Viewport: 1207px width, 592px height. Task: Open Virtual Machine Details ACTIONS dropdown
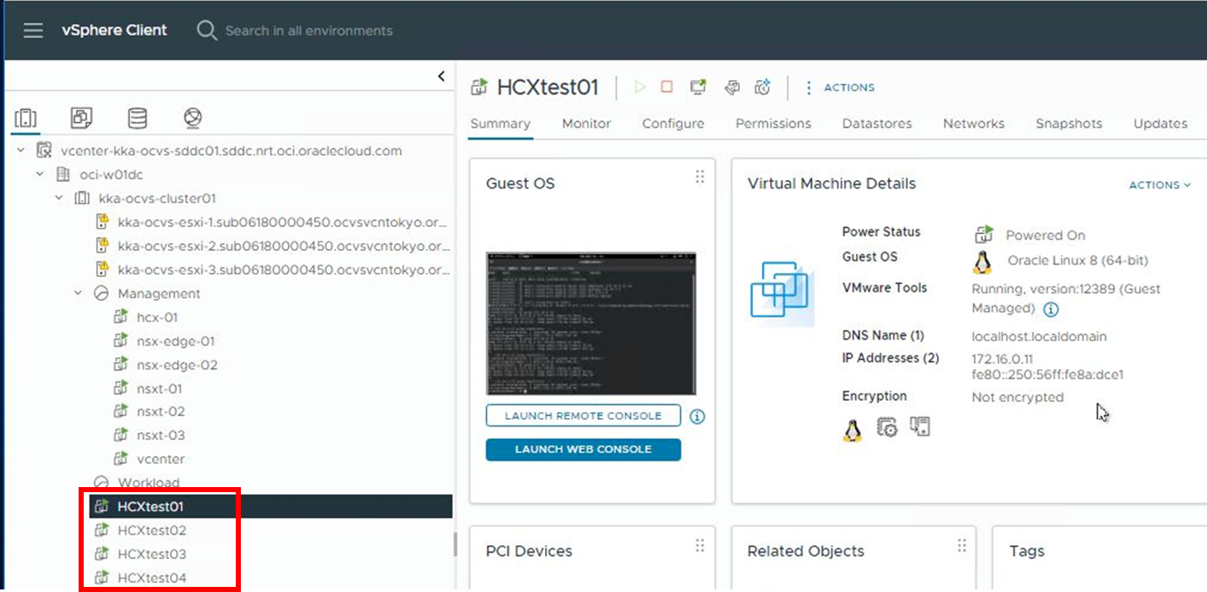click(x=1159, y=185)
